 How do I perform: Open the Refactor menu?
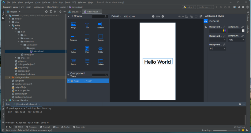tap(46, 2)
